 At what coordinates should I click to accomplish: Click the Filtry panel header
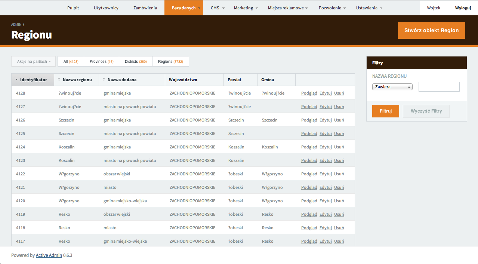[417, 63]
